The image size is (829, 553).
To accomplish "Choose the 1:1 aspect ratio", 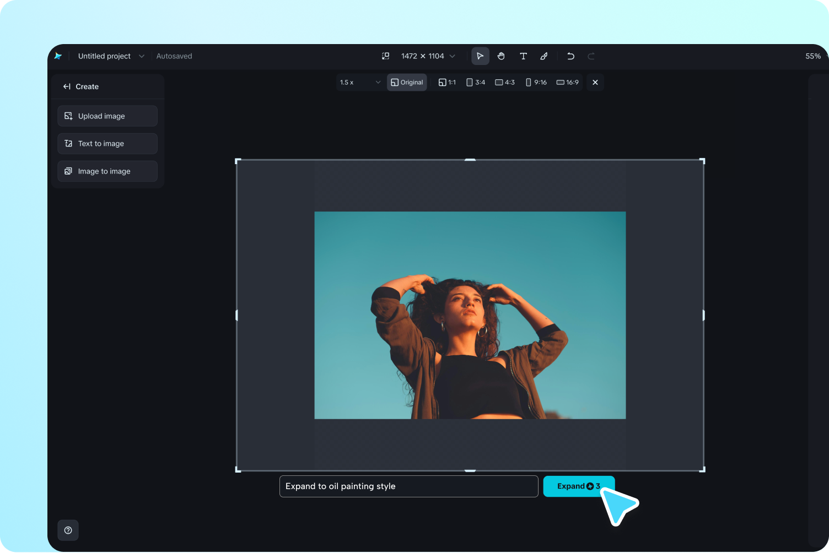I will pos(447,83).
